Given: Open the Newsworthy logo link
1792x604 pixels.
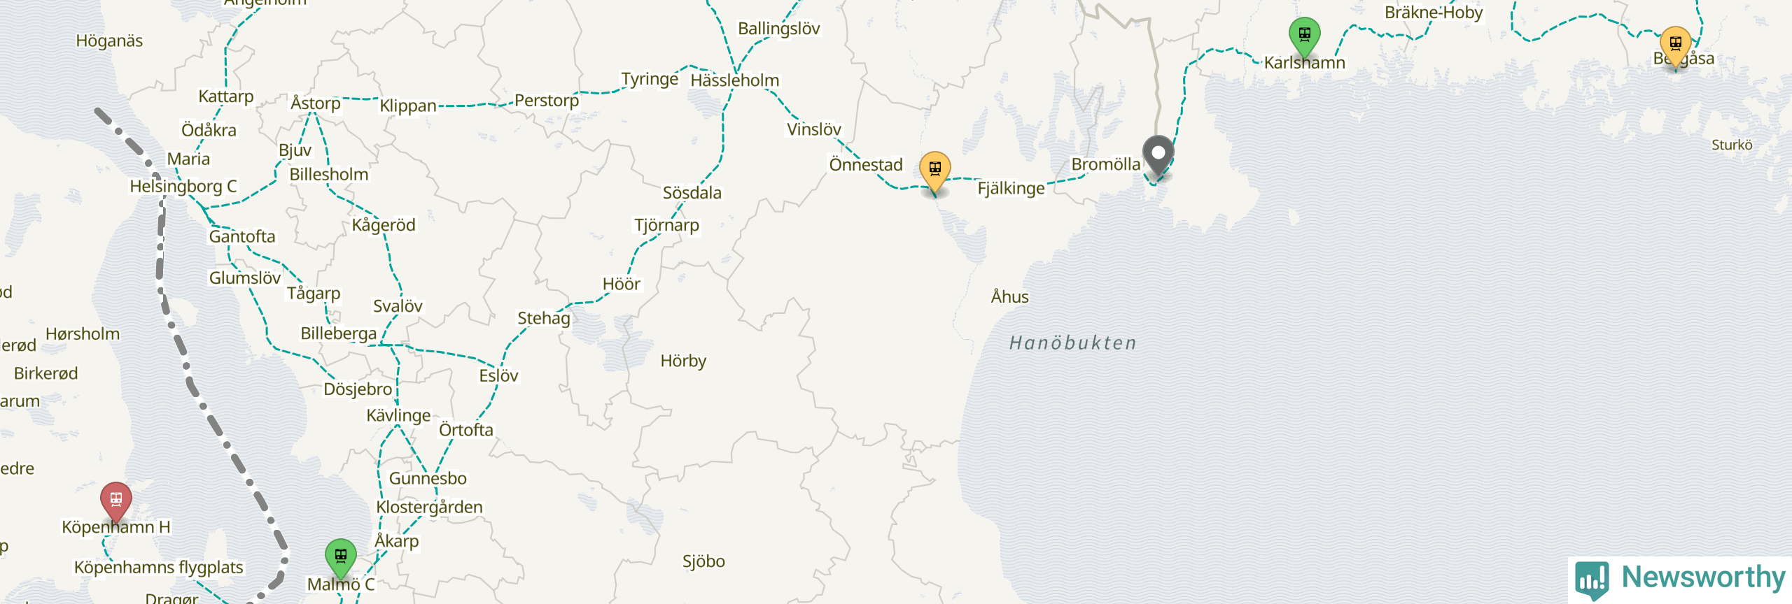Looking at the screenshot, I should coord(1680,579).
